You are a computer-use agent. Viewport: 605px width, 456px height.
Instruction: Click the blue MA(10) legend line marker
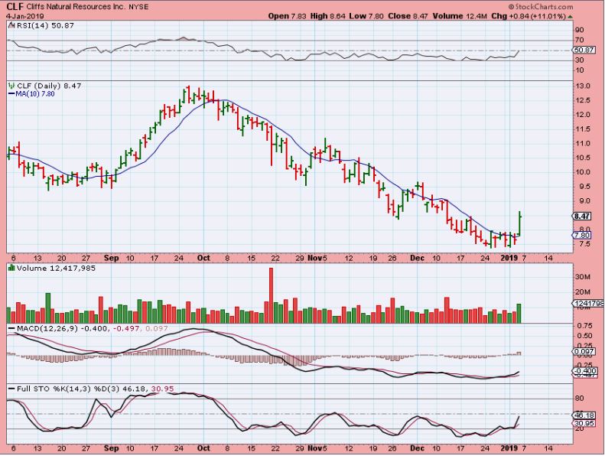(11, 94)
